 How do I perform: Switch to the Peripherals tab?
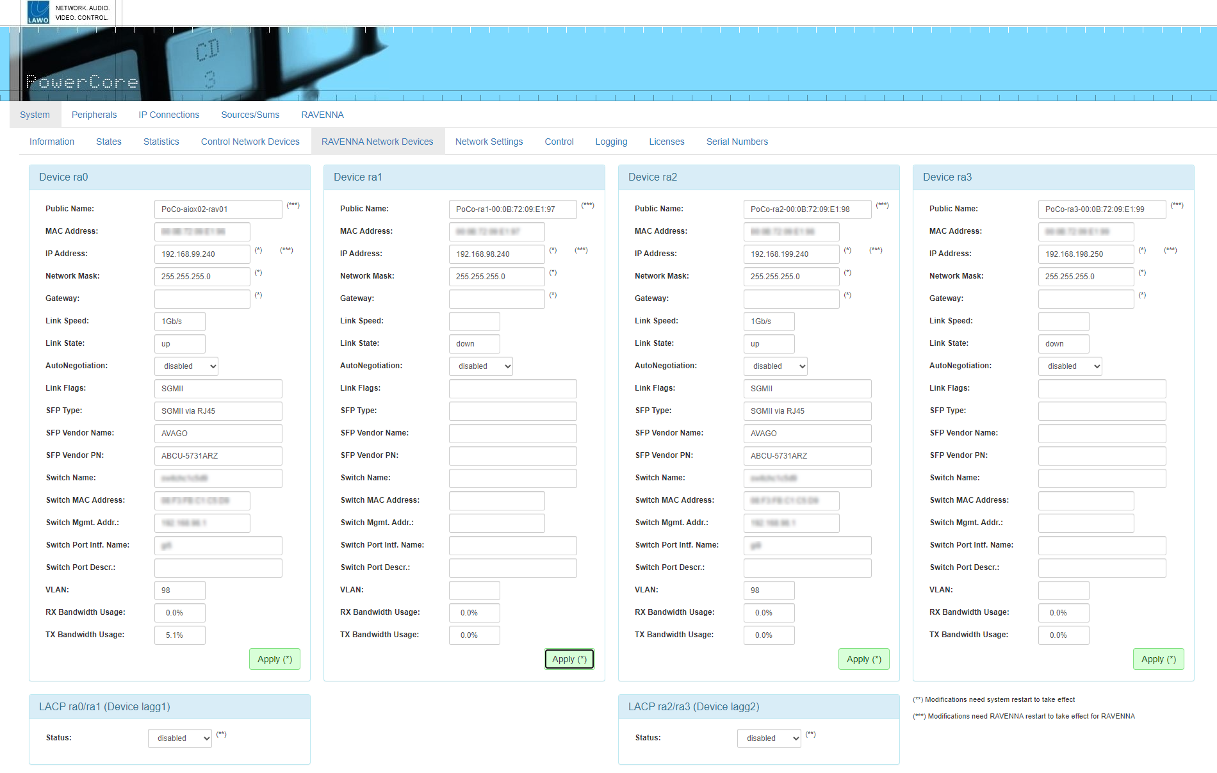pos(94,115)
